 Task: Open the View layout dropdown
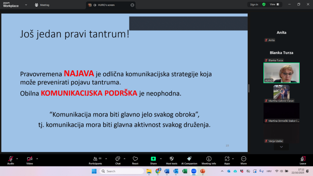[x=274, y=5]
